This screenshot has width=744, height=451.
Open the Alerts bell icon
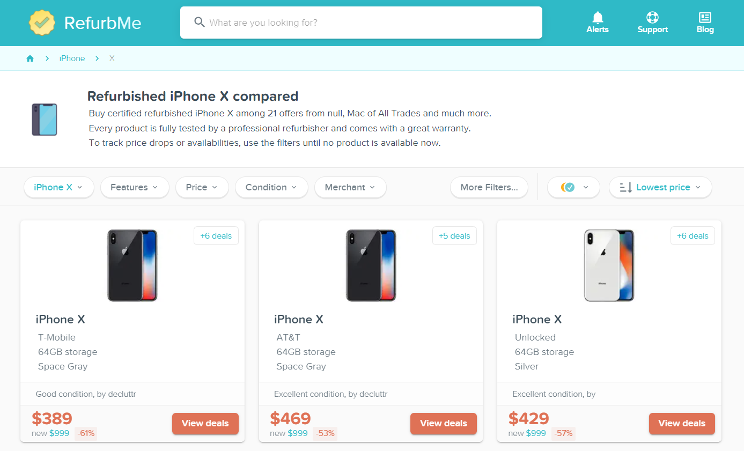click(x=597, y=18)
